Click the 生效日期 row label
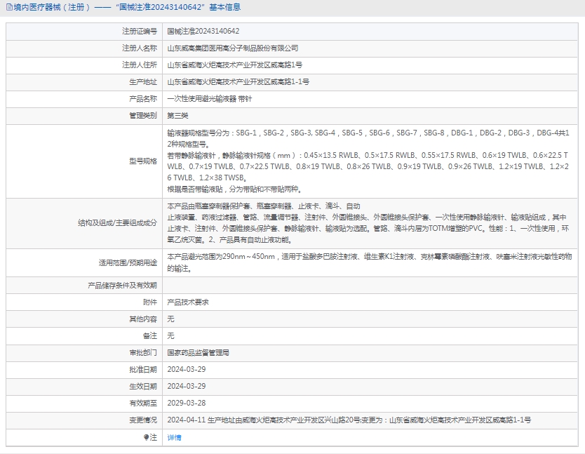Viewport: 585px width, 454px height. [143, 387]
